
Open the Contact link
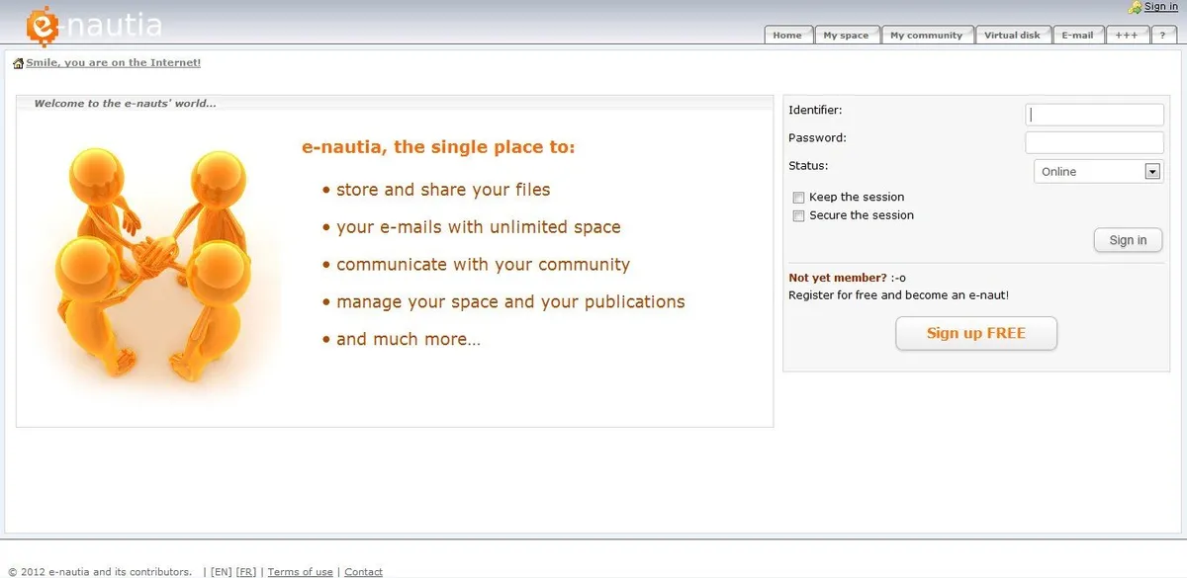[x=363, y=572]
